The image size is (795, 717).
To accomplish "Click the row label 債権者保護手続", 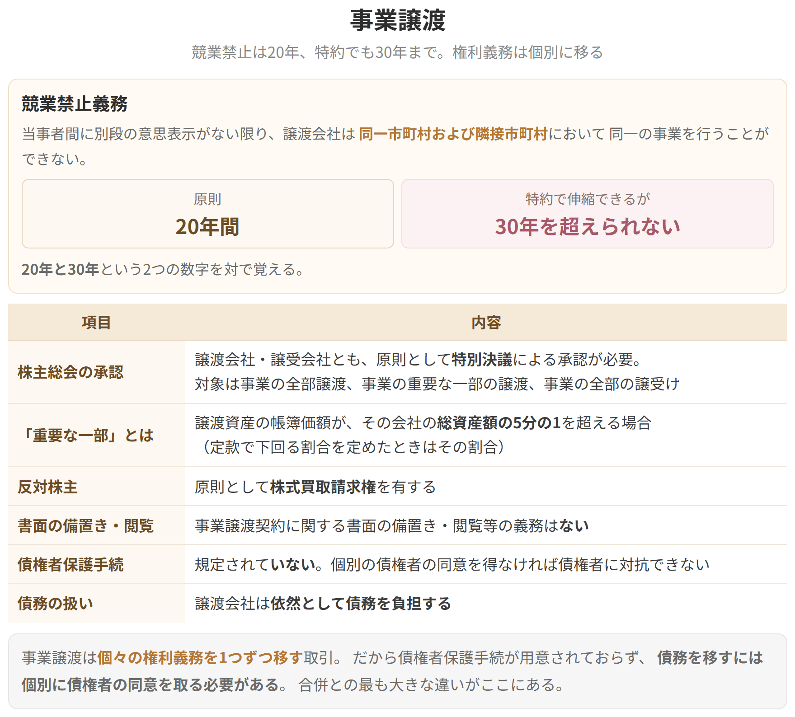I will click(x=71, y=565).
